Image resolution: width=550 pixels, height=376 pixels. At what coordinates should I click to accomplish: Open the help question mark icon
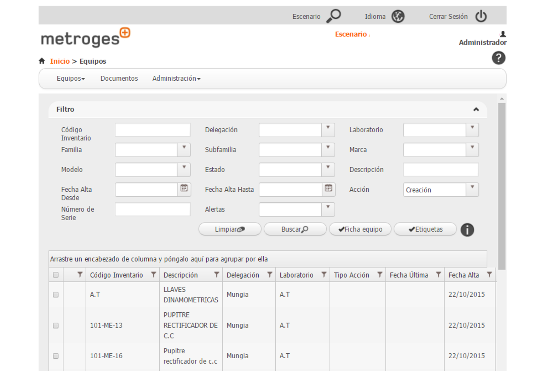pyautogui.click(x=498, y=58)
